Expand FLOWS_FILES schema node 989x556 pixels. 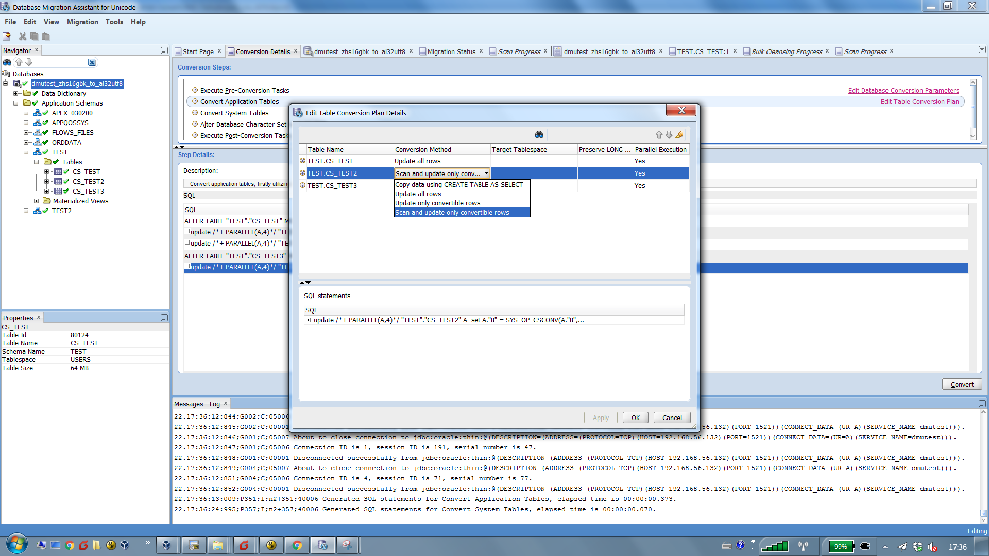pyautogui.click(x=26, y=132)
